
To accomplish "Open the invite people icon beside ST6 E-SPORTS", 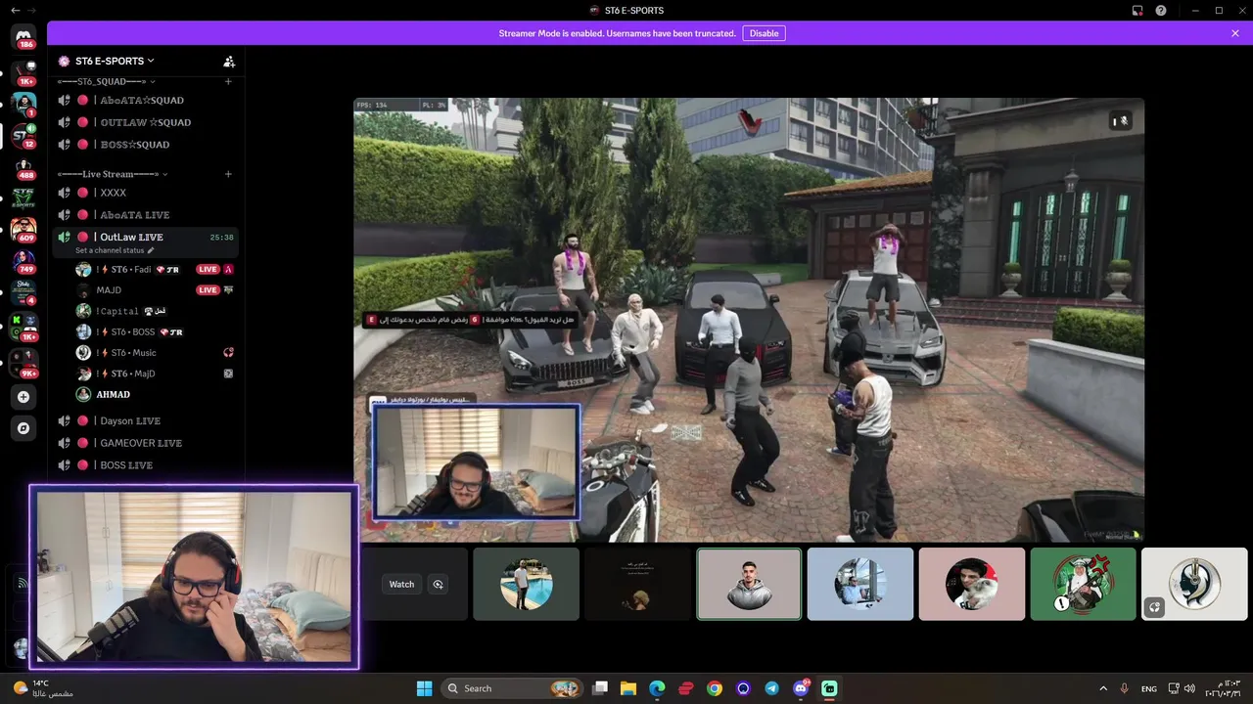I will pos(229,61).
